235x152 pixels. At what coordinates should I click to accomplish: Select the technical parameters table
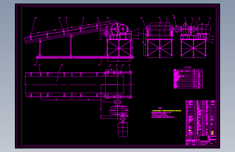pos(188,78)
